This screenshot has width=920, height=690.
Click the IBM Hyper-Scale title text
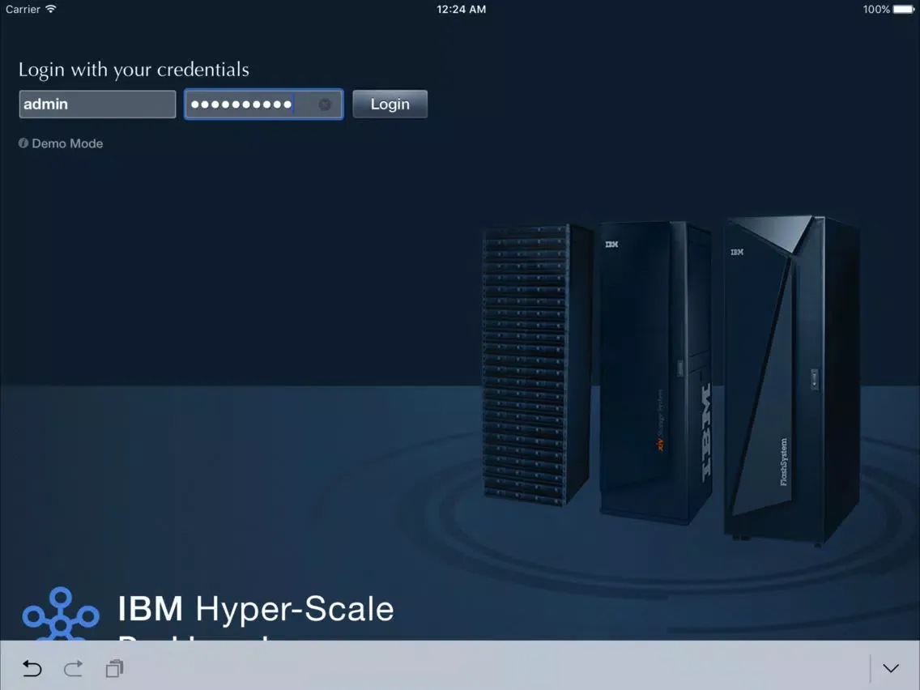click(256, 608)
